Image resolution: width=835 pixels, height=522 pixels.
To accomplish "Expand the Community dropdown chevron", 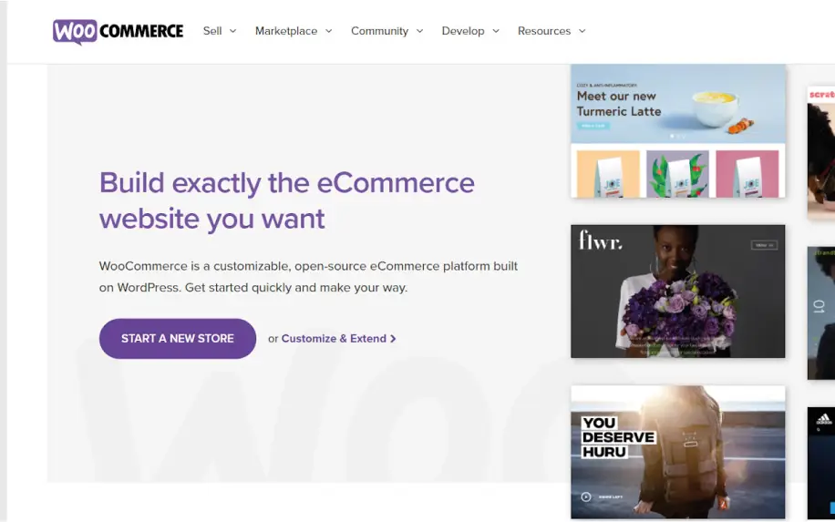I will click(x=419, y=31).
